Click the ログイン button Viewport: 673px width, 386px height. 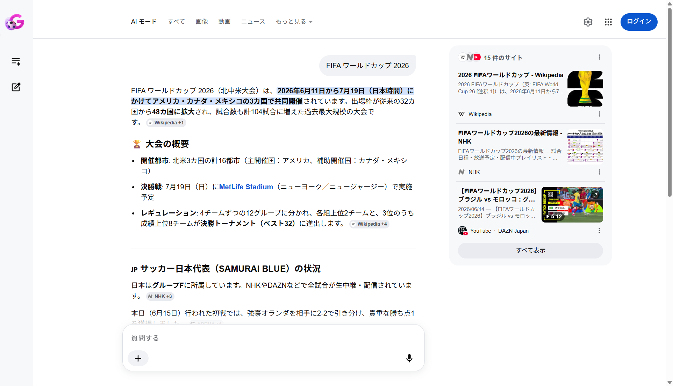tap(639, 22)
